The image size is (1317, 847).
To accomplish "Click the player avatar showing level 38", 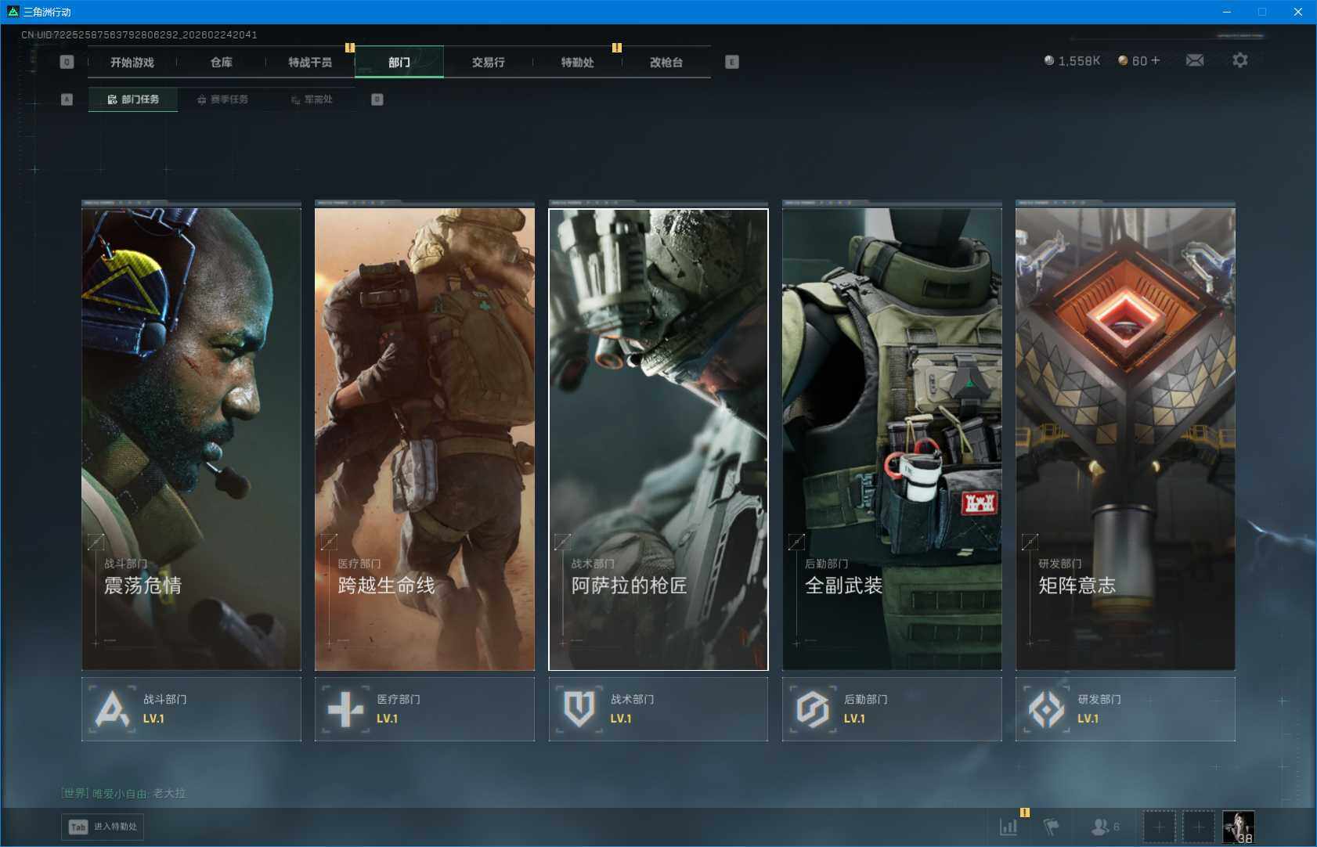I will click(1238, 827).
